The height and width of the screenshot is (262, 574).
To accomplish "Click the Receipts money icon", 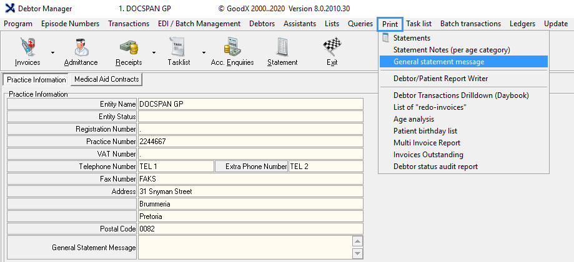I will coord(129,47).
